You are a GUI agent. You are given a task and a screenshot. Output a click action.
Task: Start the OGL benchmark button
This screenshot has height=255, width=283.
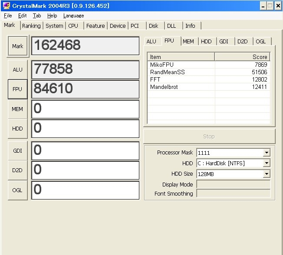tap(18, 190)
